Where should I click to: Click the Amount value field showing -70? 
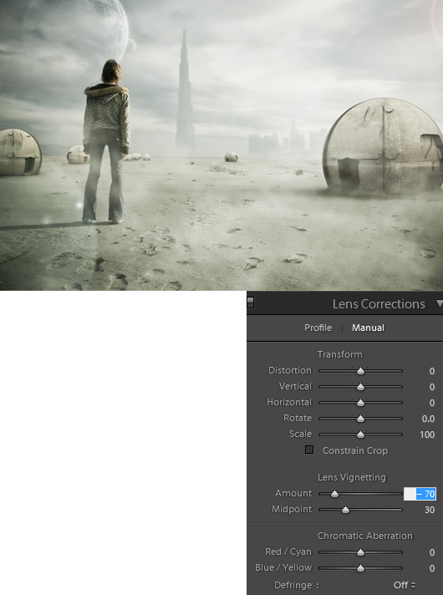click(420, 494)
